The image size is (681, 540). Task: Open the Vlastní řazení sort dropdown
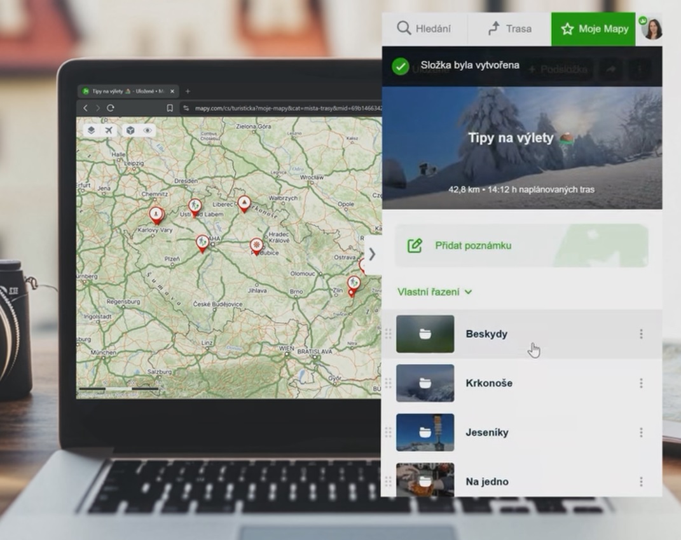(435, 292)
